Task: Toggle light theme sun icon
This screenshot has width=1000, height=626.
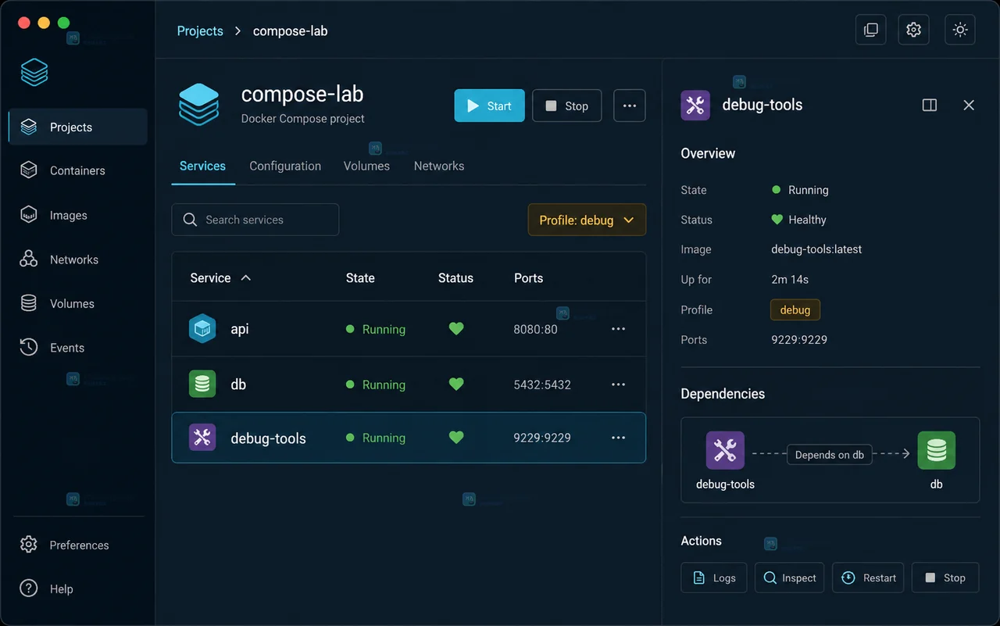Action: (960, 30)
